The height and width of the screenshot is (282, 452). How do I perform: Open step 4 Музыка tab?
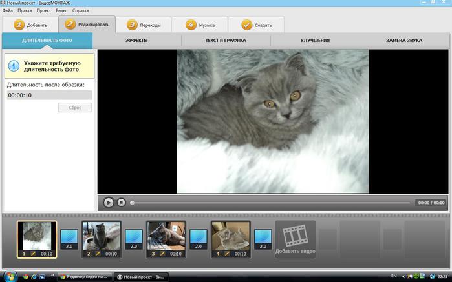200,25
